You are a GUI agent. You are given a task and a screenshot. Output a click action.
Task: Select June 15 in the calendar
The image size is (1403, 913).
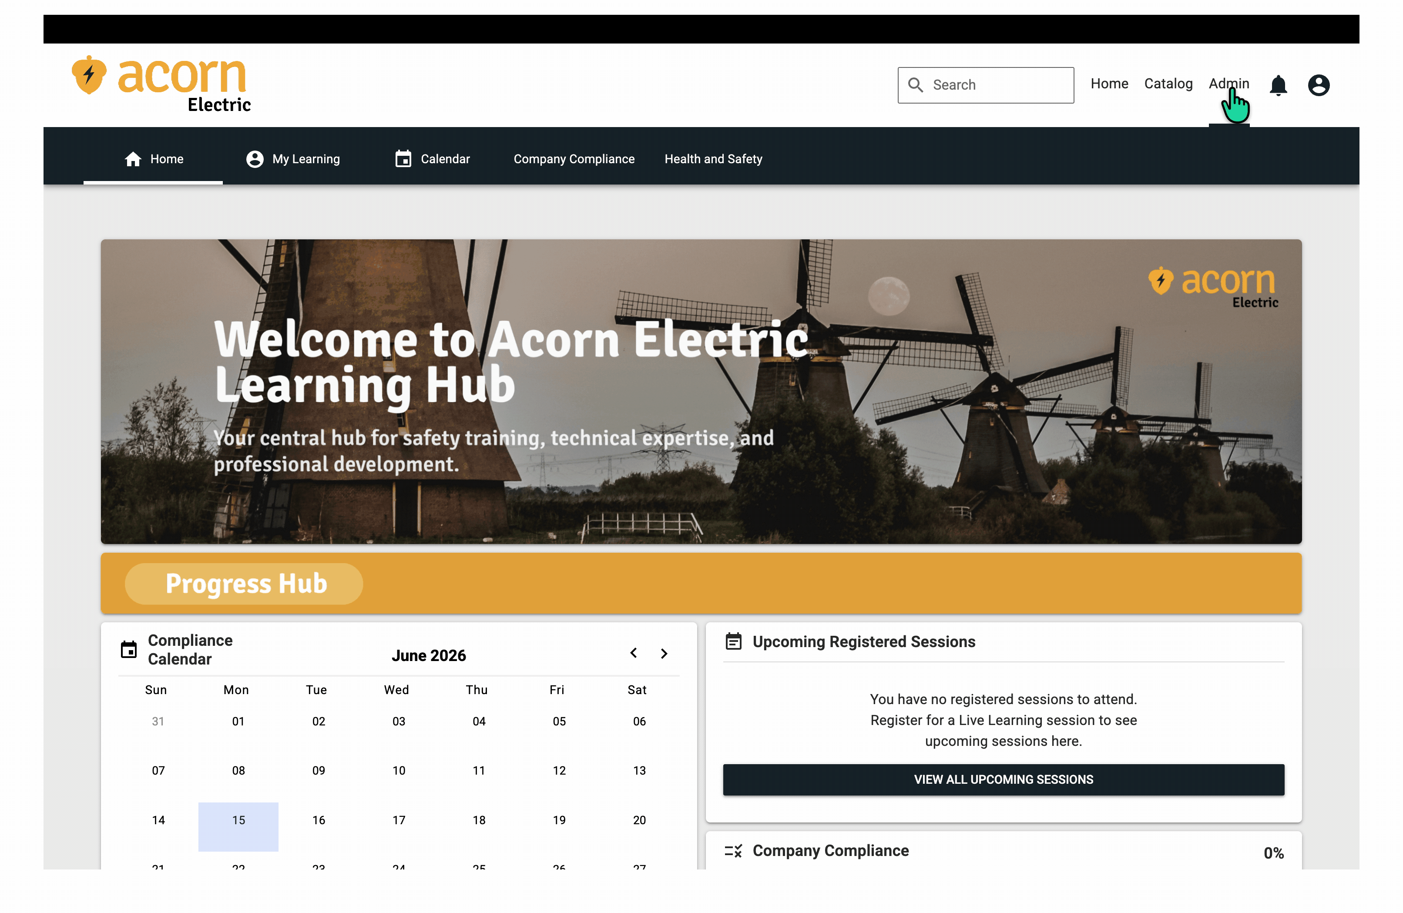[238, 826]
